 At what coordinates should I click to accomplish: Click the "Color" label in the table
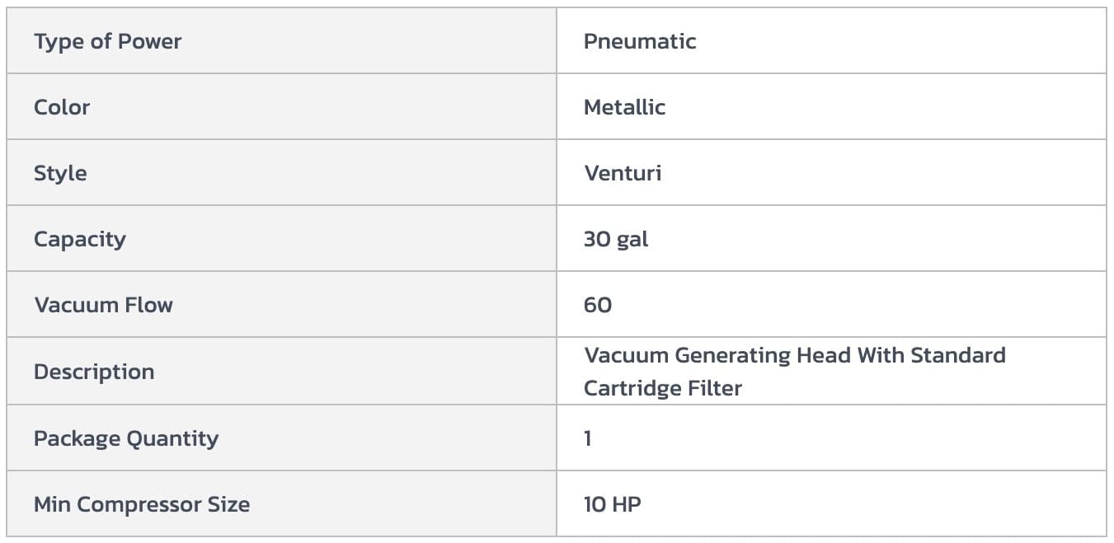click(62, 107)
